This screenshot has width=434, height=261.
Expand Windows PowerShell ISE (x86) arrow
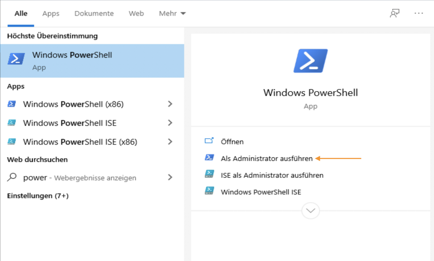point(170,142)
